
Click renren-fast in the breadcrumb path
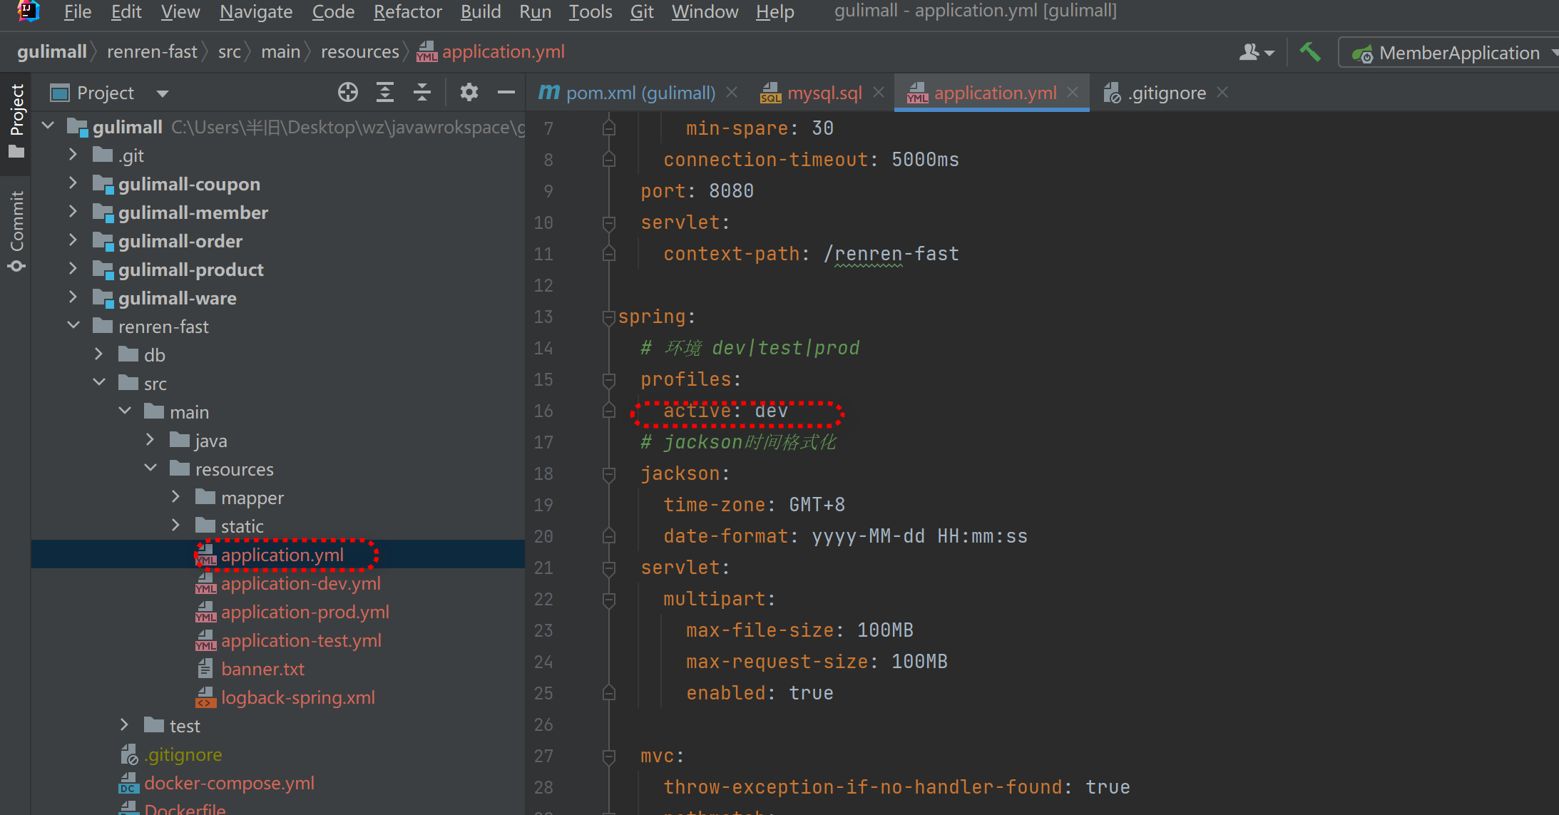pyautogui.click(x=152, y=52)
